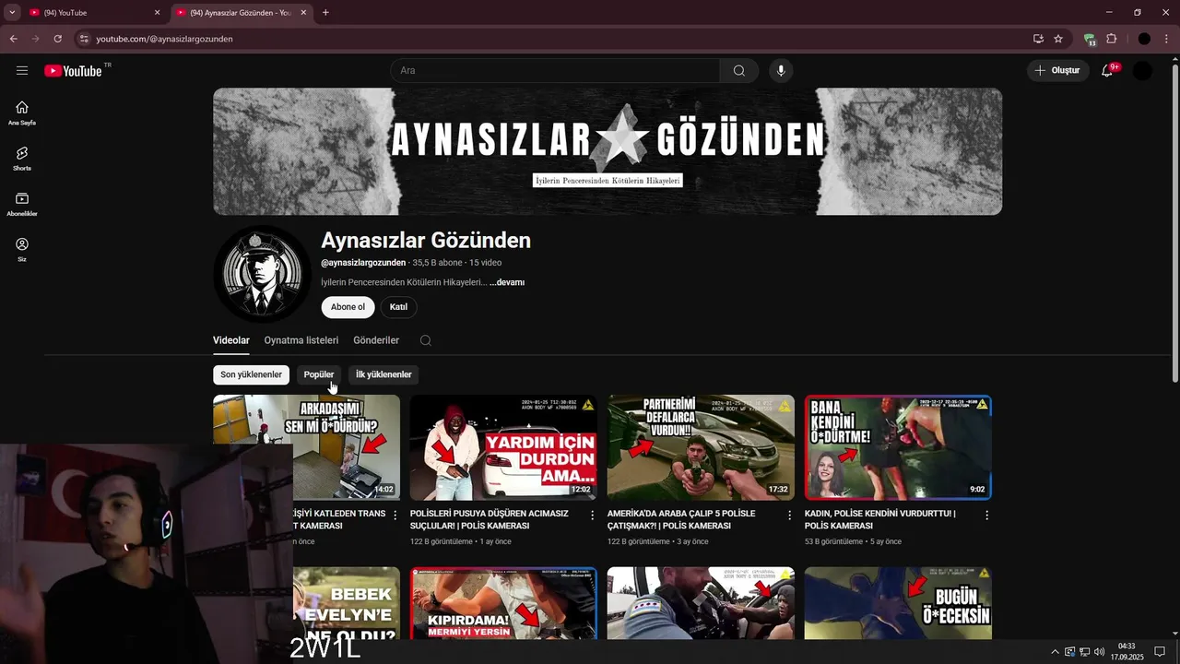Open the BUGÜN Ö*ECEKSİN thumbnail
This screenshot has height=664, width=1180.
coord(898,603)
